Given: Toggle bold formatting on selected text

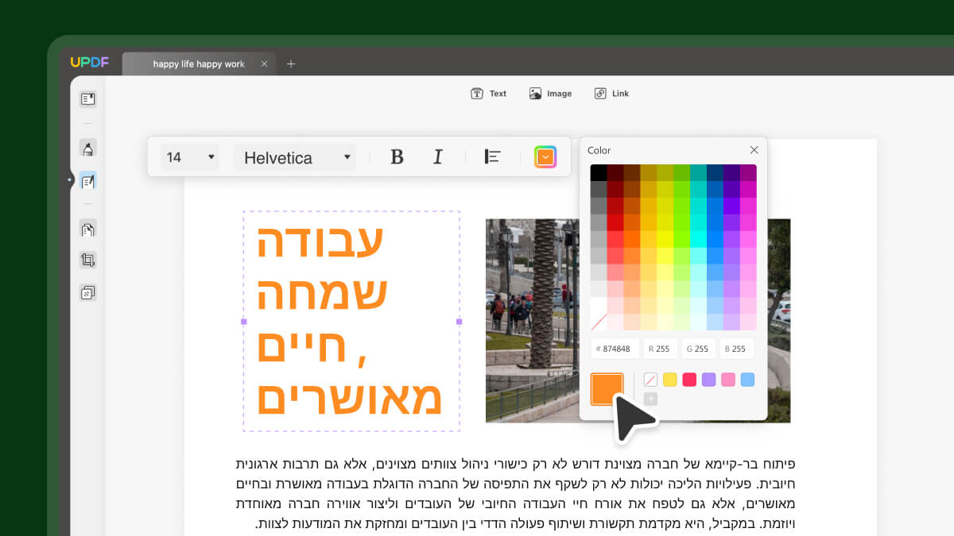Looking at the screenshot, I should 397,156.
